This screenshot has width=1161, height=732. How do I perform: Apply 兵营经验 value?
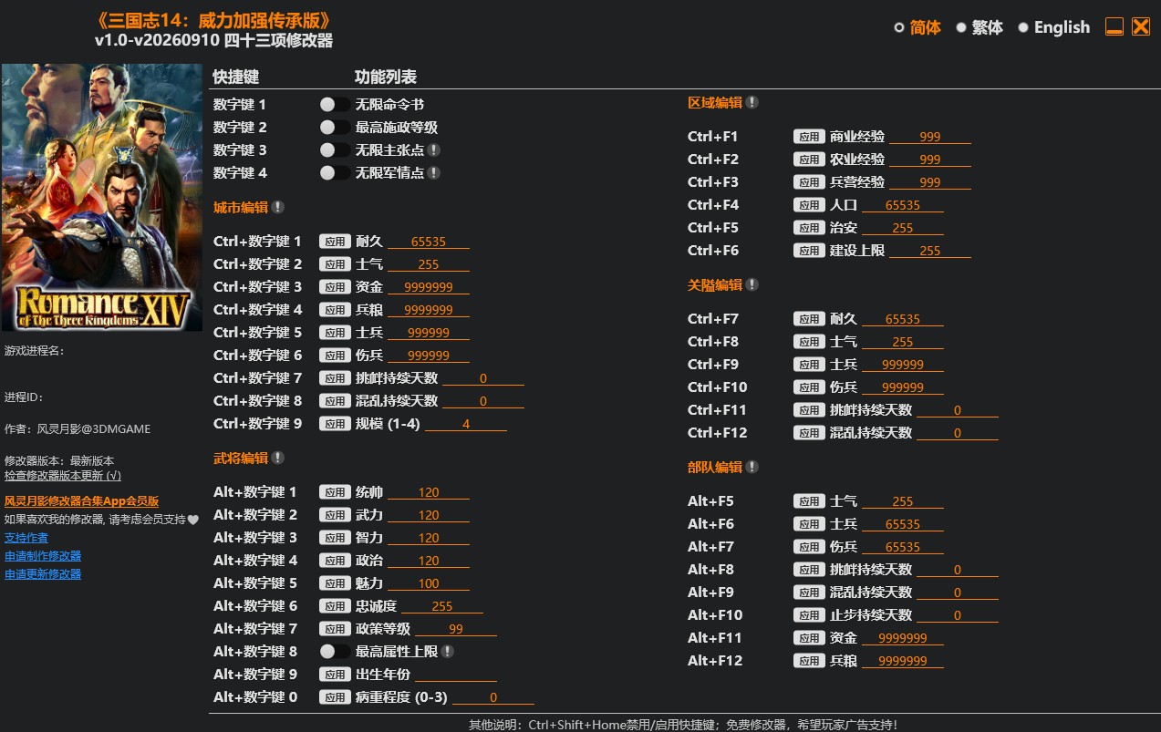click(809, 182)
